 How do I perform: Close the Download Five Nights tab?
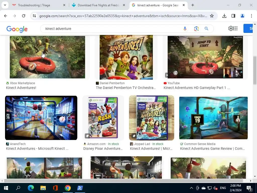[124, 5]
